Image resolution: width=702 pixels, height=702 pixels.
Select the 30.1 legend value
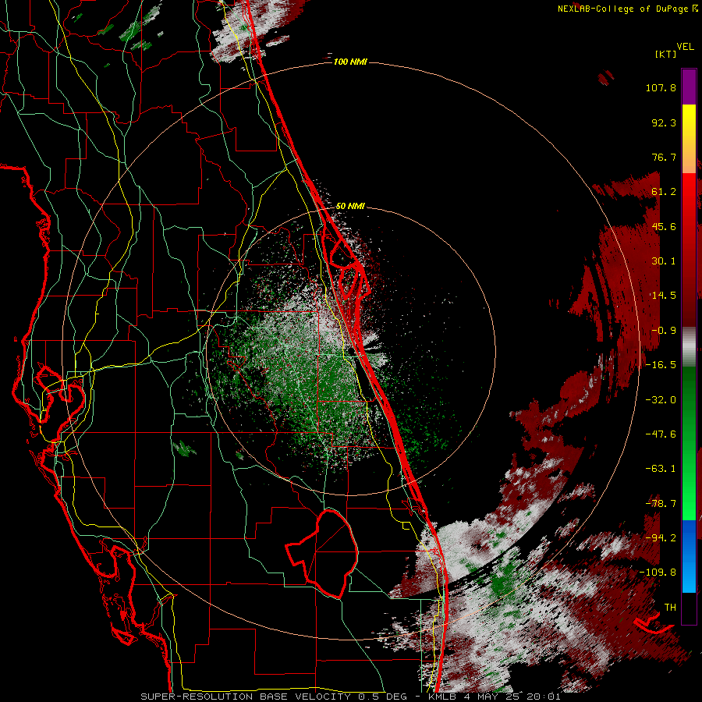click(664, 261)
